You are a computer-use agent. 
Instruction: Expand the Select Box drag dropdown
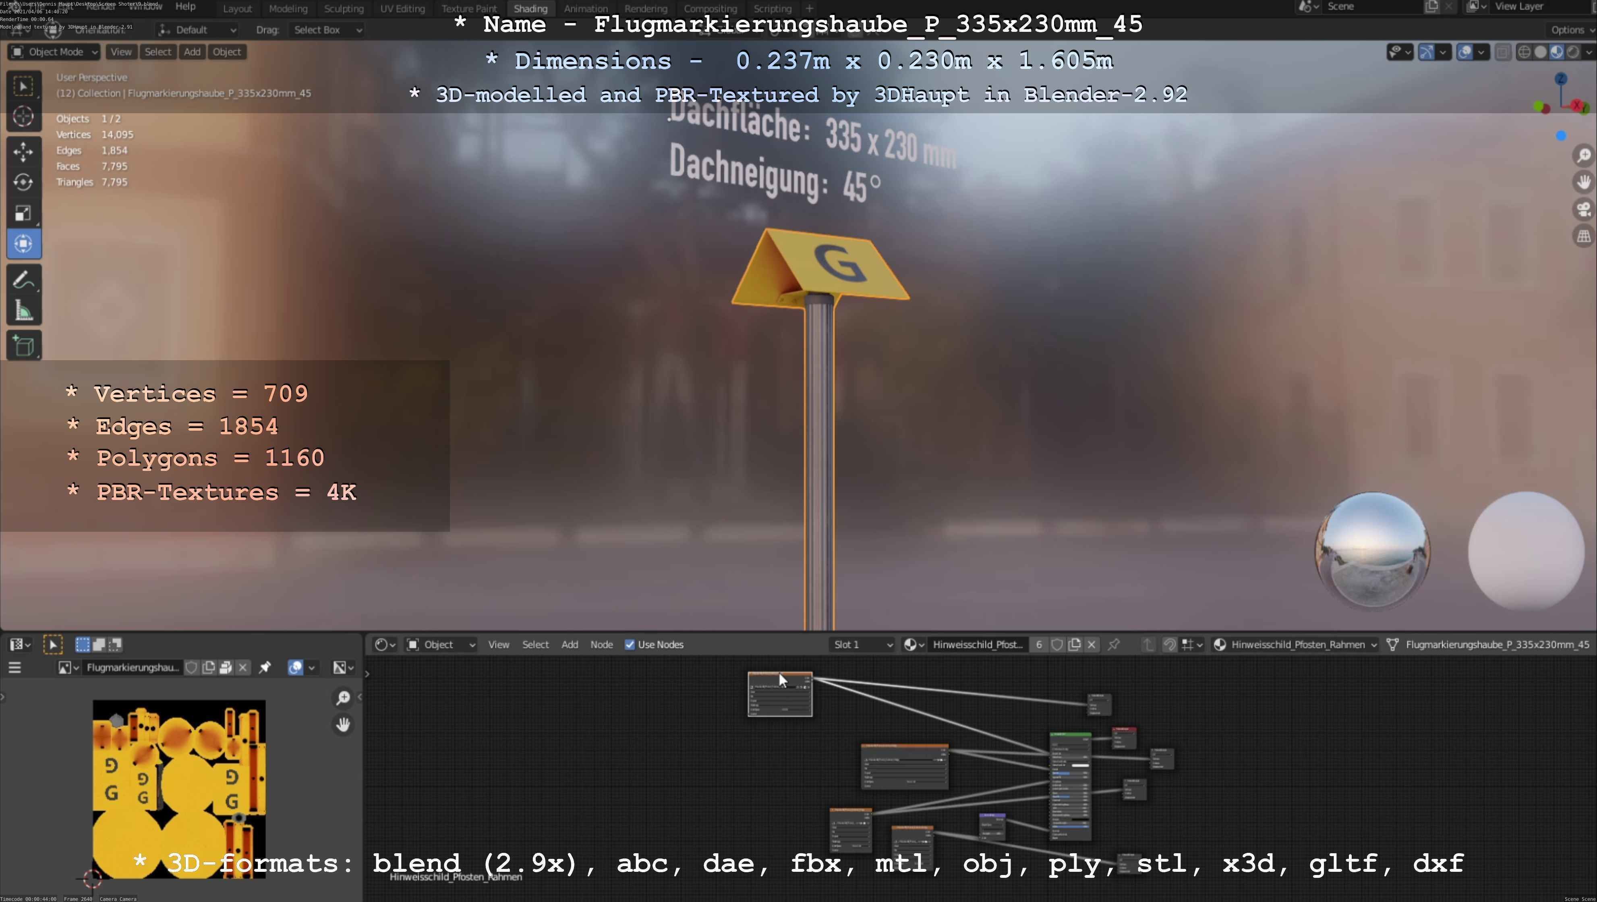(x=326, y=30)
